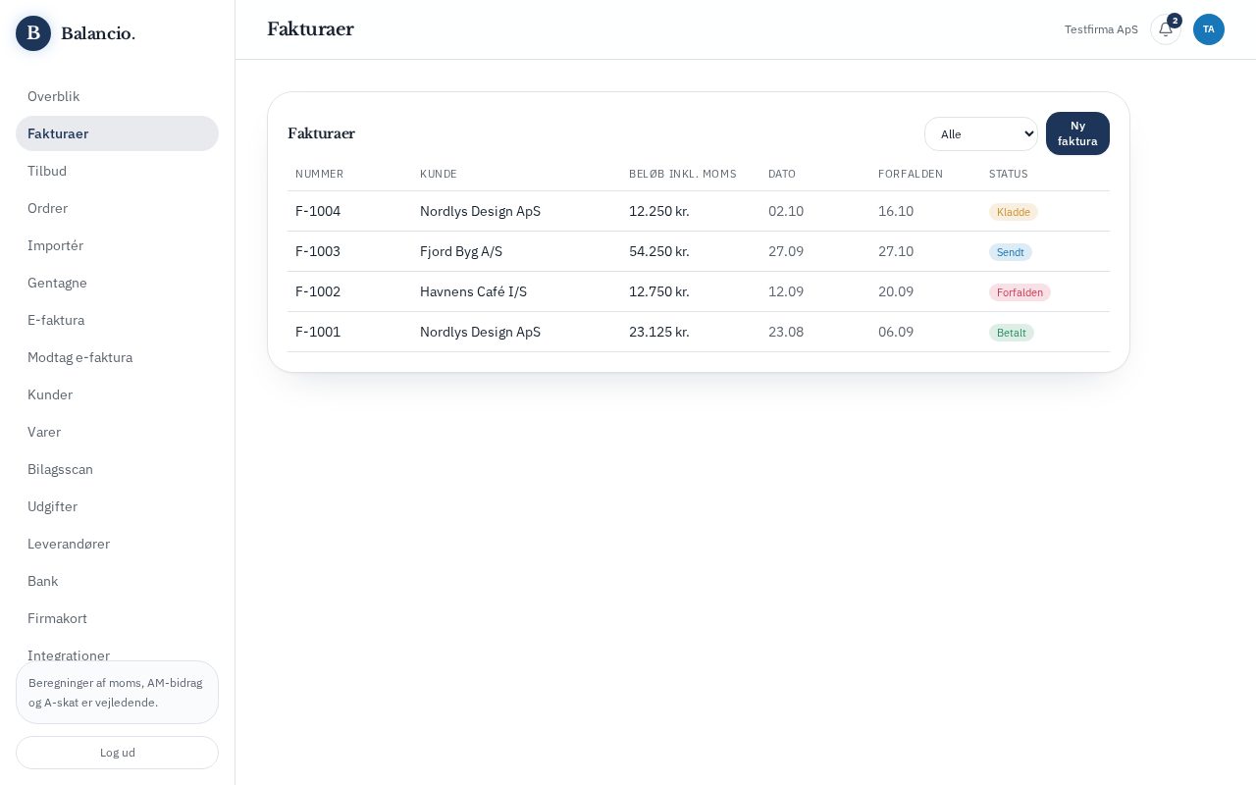This screenshot has width=1256, height=785.
Task: Open Tilbud in the sidebar
Action: click(117, 171)
